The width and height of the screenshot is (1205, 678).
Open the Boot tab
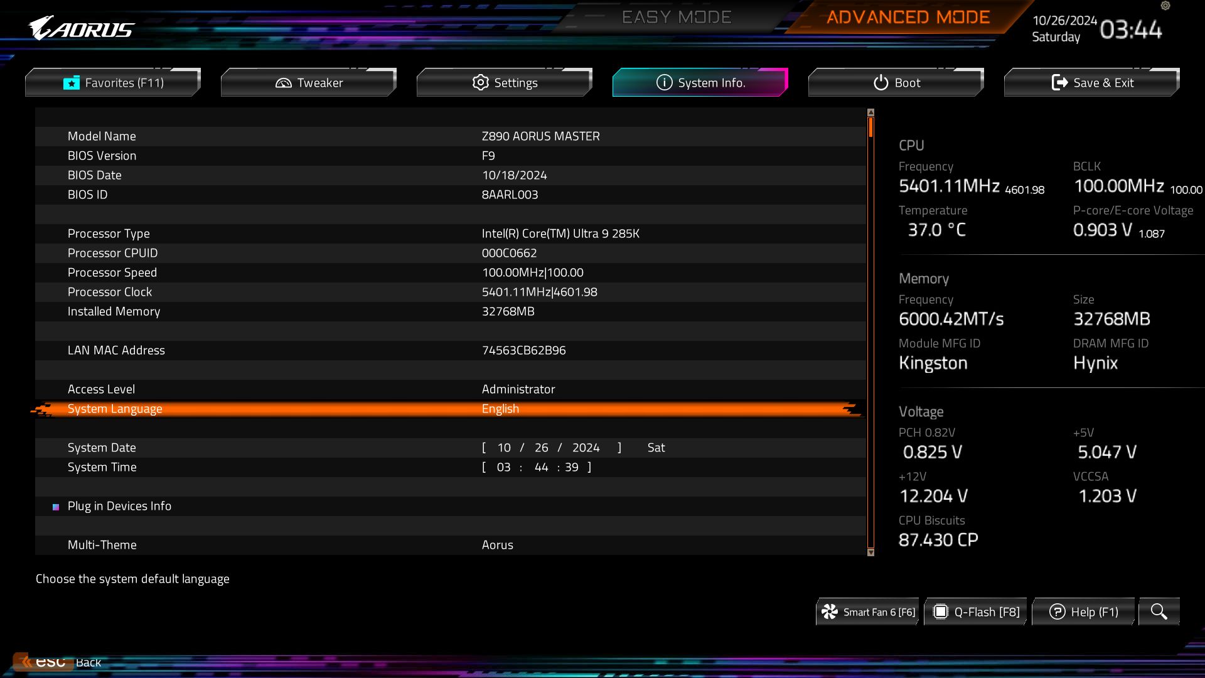(896, 82)
